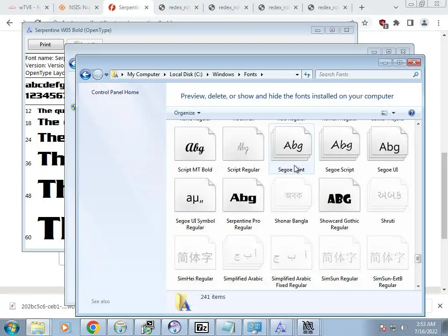This screenshot has width=448, height=336.
Task: Select the Shruti font family
Action: pyautogui.click(x=388, y=195)
